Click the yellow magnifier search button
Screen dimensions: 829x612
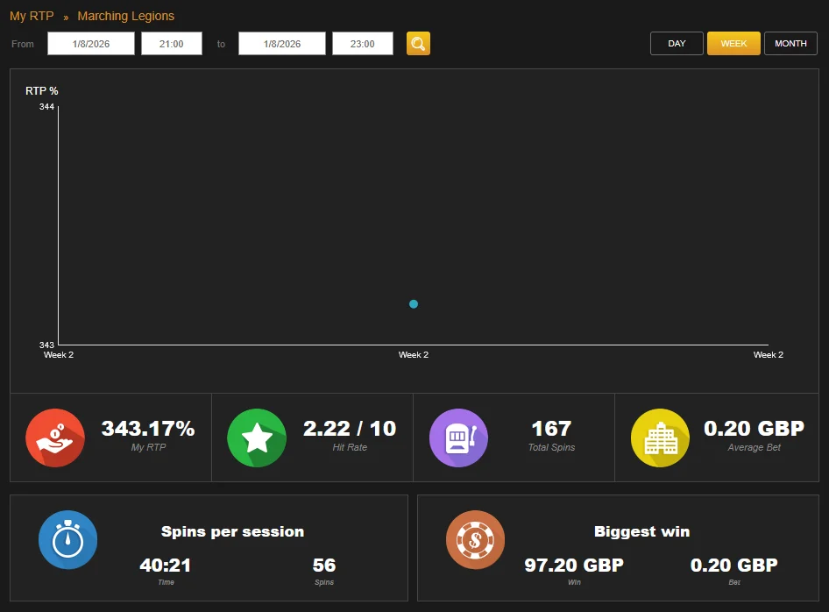point(418,43)
